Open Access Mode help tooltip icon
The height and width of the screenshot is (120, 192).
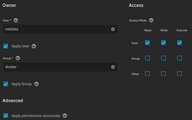pyautogui.click(x=151, y=20)
